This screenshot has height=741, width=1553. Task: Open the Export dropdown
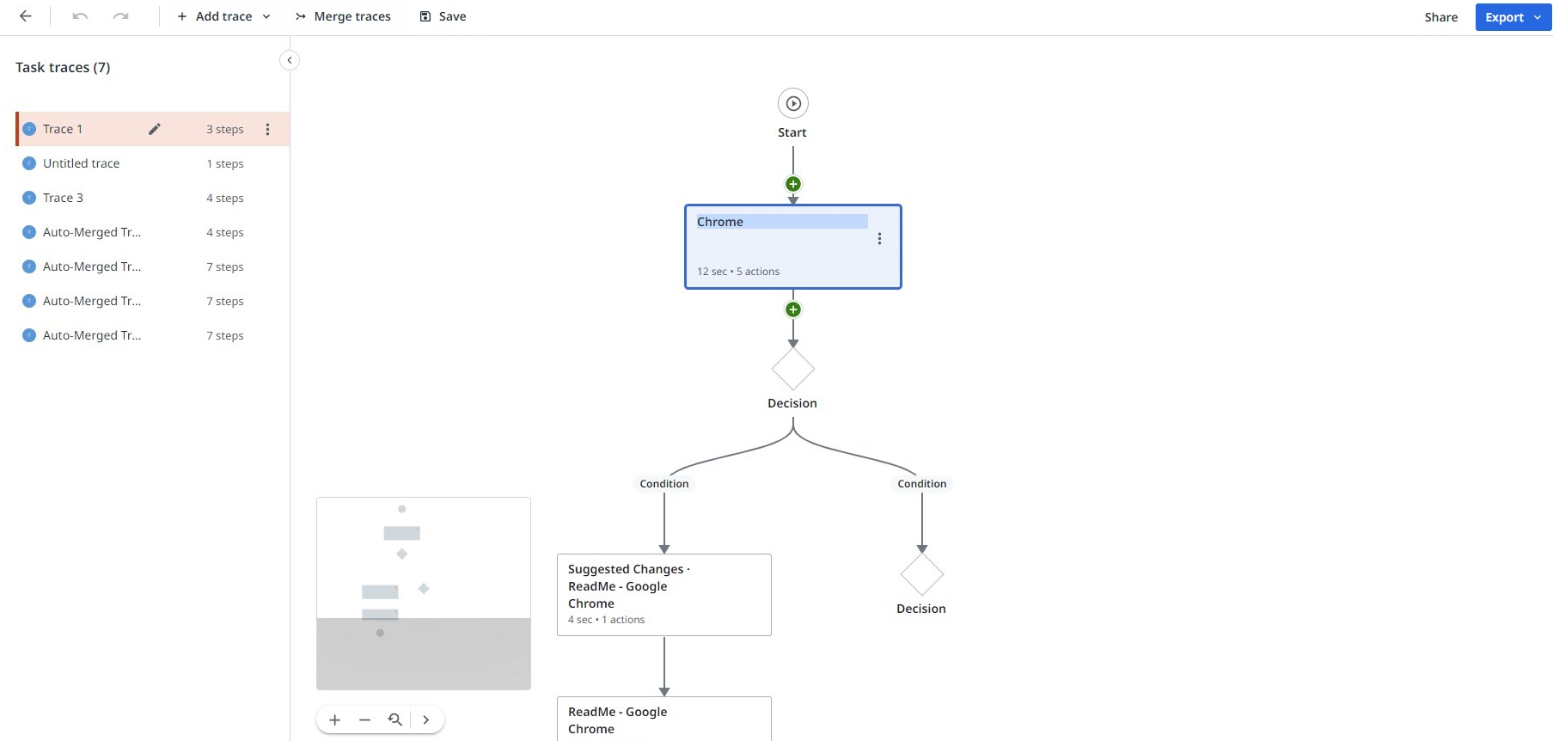(x=1513, y=17)
